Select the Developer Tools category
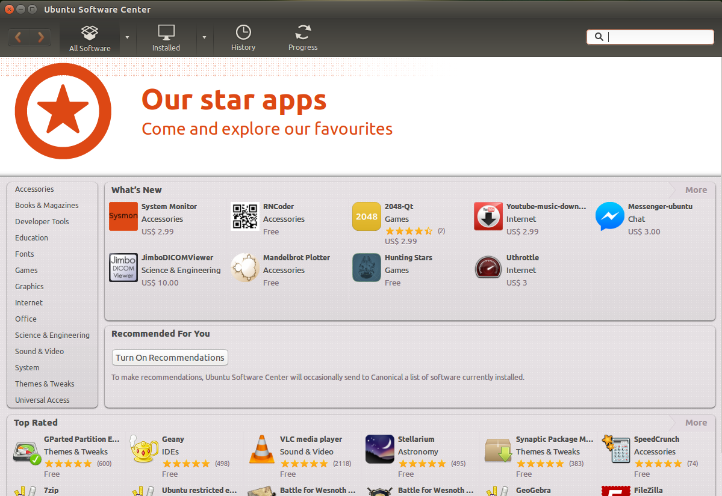 (42, 222)
